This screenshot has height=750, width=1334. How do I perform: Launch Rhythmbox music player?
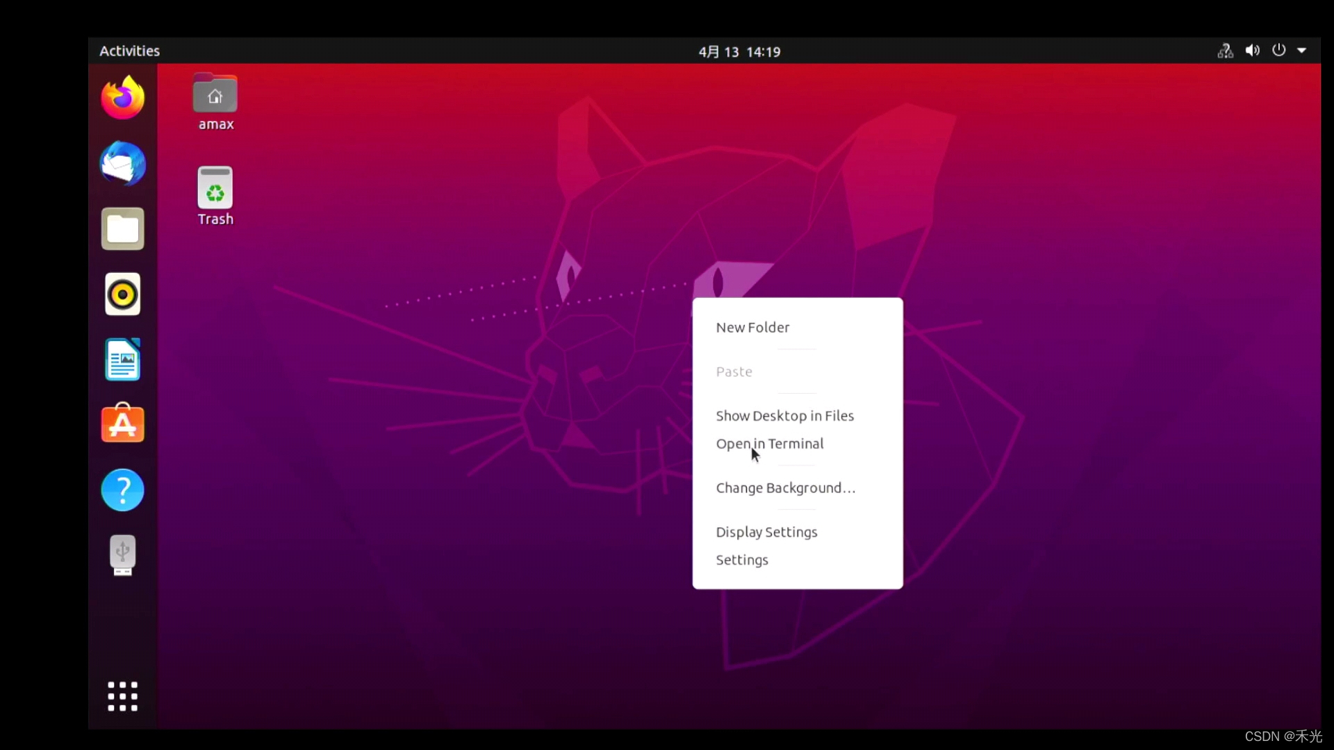click(122, 294)
